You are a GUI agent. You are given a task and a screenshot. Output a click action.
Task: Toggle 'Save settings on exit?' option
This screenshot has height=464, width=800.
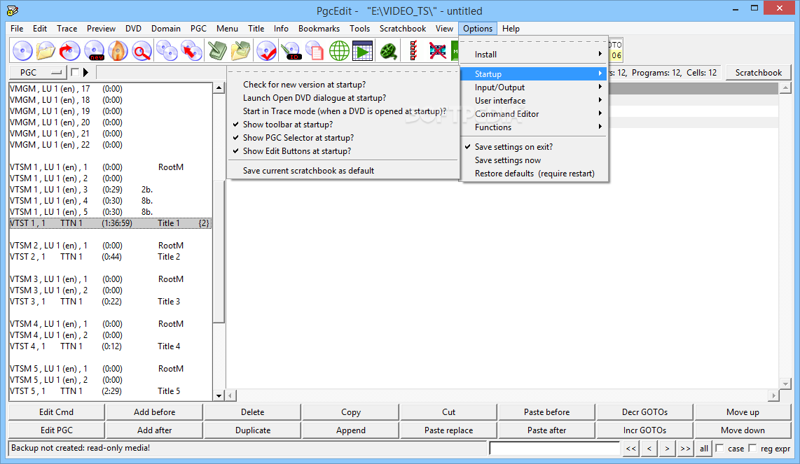click(513, 147)
